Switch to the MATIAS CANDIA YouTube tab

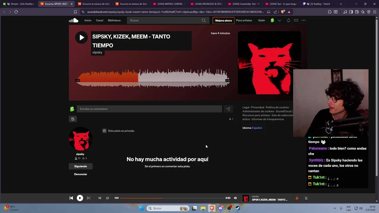coord(169,4)
